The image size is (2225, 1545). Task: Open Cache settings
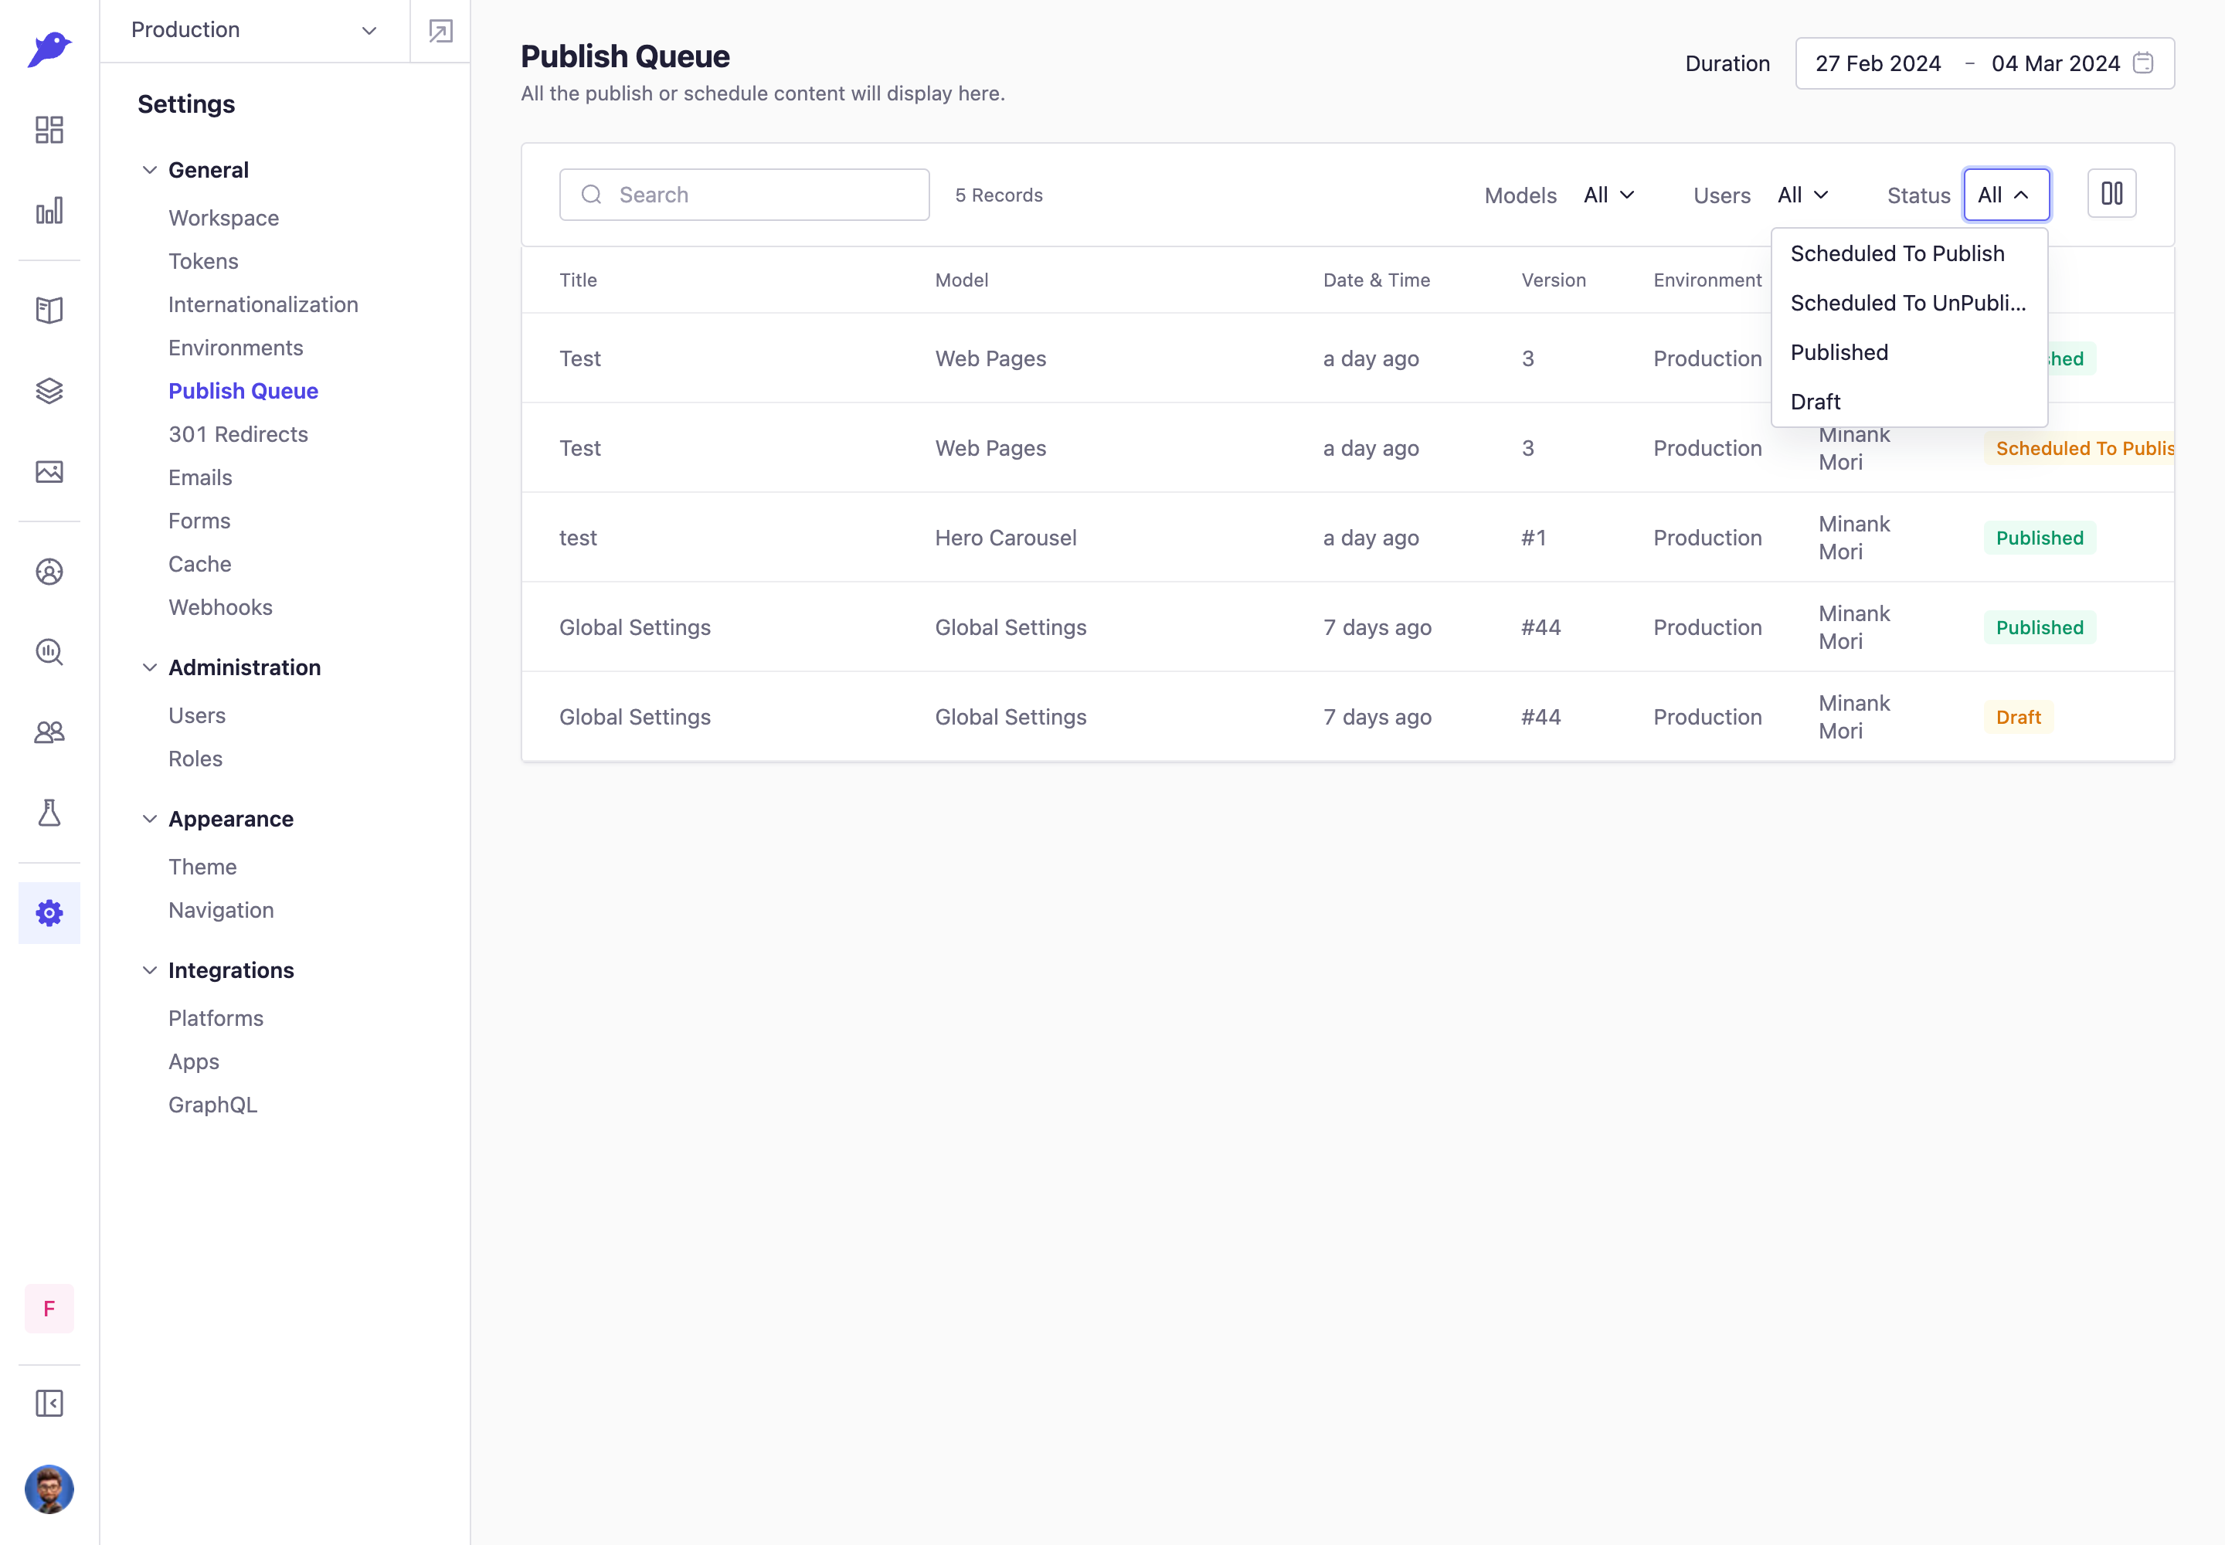coord(199,565)
